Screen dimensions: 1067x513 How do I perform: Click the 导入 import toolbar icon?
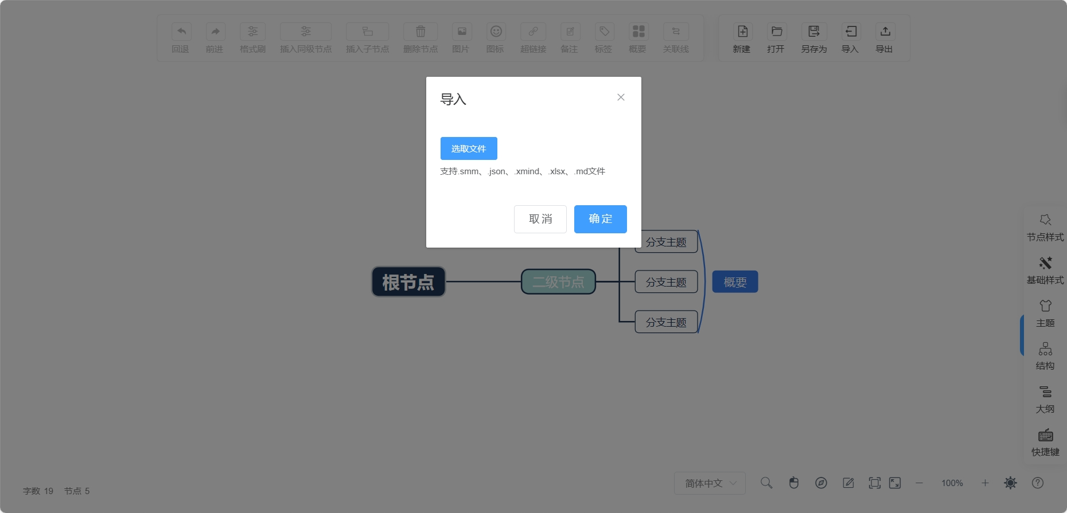point(851,32)
